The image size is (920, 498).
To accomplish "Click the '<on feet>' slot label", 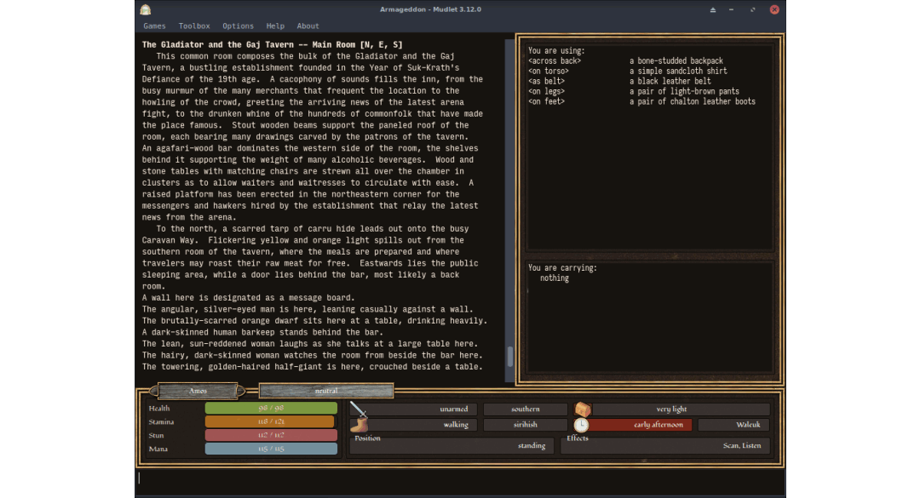I will point(546,101).
